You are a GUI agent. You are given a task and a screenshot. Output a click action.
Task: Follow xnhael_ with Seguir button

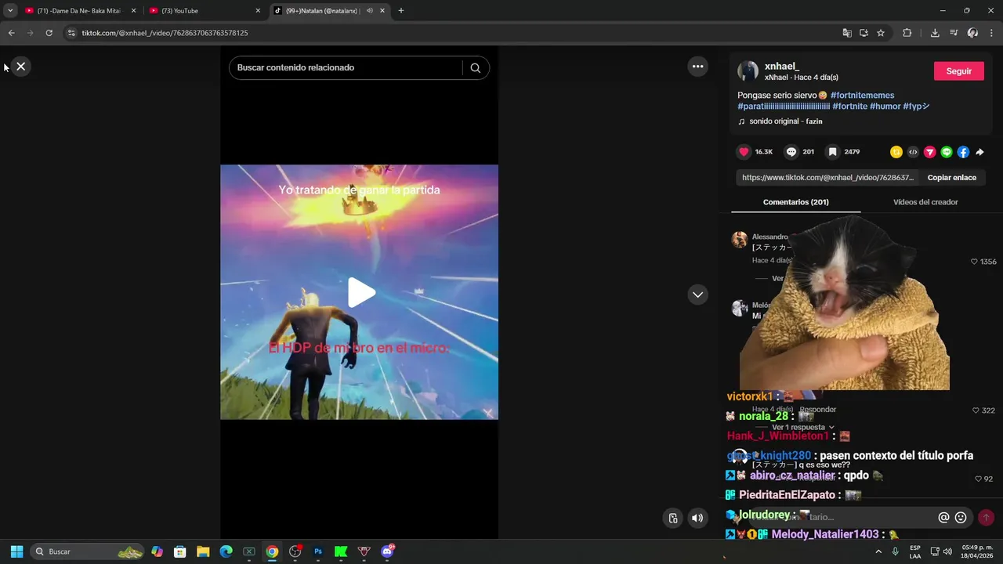958,71
